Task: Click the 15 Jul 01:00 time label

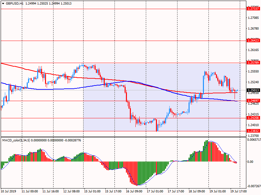Action: click(x=92, y=191)
